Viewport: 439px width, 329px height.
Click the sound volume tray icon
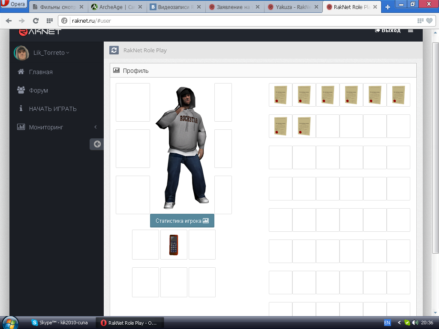coord(415,323)
